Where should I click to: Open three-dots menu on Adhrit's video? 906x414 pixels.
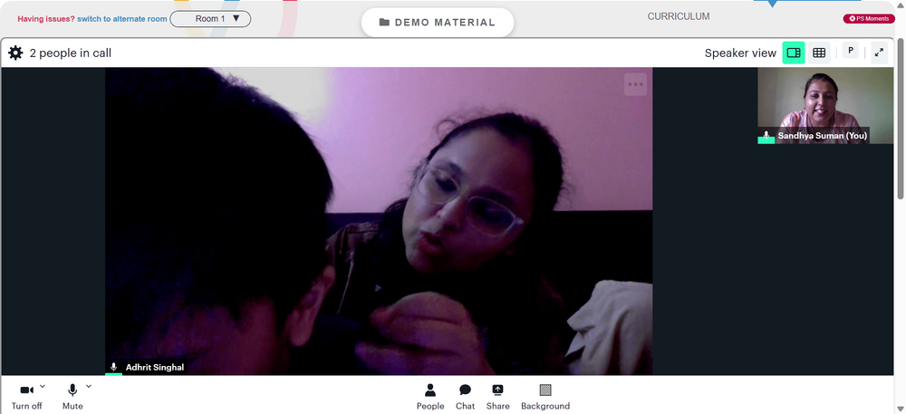pos(636,84)
